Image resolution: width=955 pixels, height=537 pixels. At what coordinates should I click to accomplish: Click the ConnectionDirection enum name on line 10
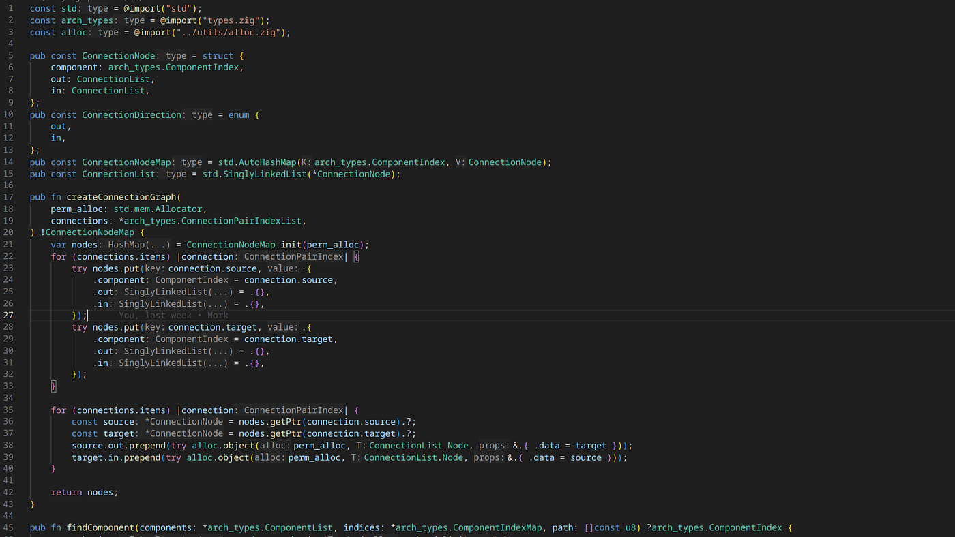click(x=132, y=114)
